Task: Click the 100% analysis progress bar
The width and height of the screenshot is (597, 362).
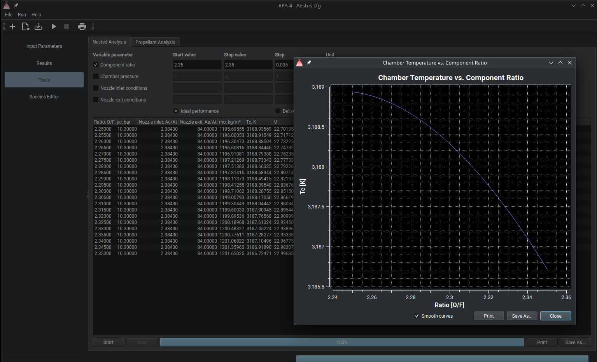Action: click(x=342, y=343)
